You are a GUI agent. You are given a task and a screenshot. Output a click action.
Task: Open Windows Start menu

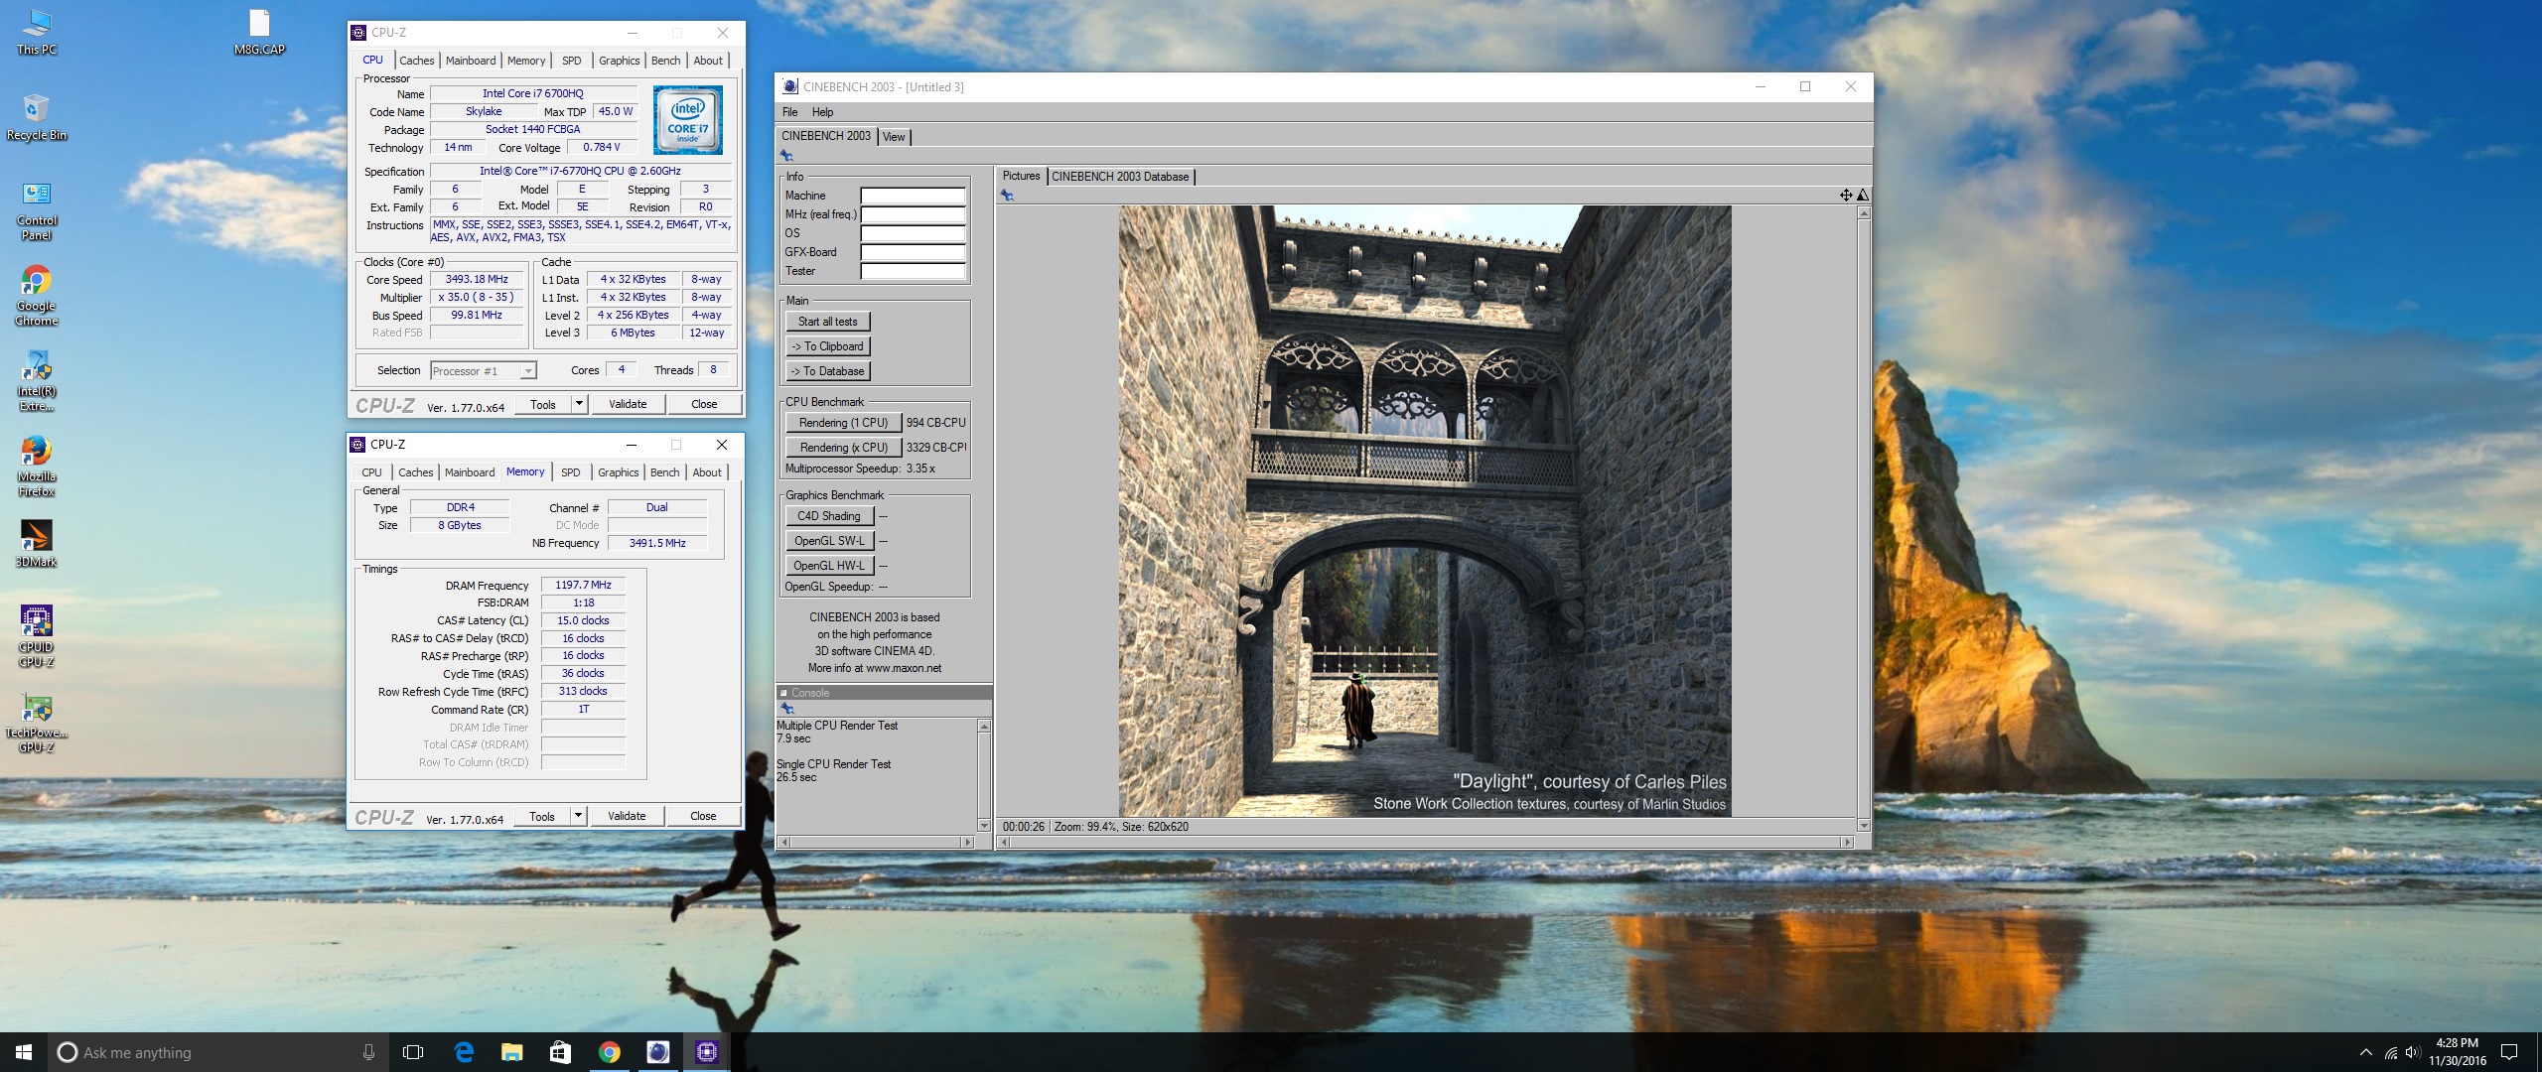pyautogui.click(x=24, y=1052)
